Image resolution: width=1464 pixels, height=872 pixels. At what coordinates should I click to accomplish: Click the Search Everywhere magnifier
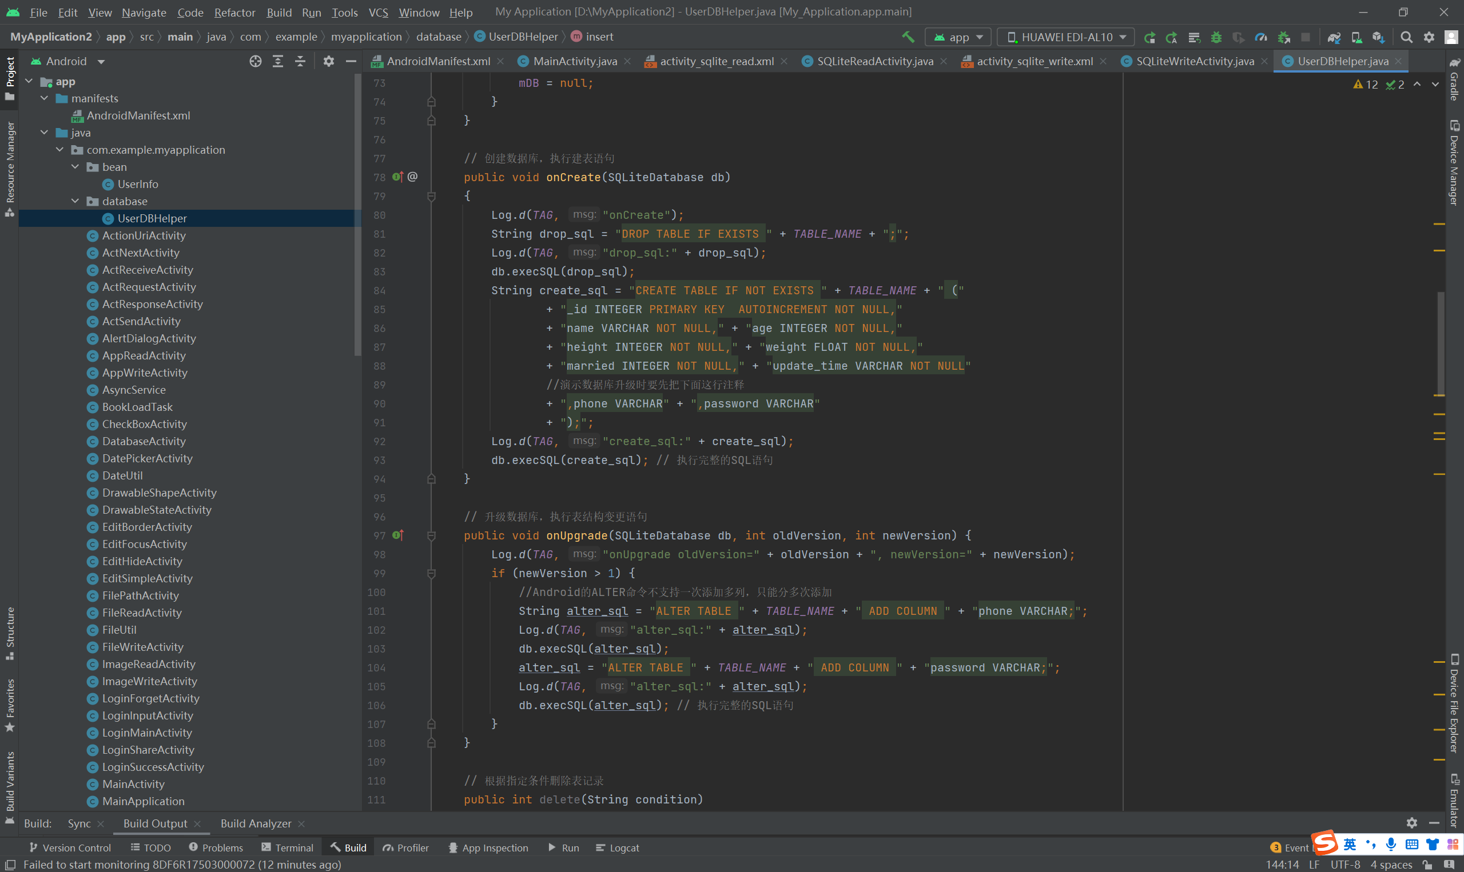(1406, 37)
